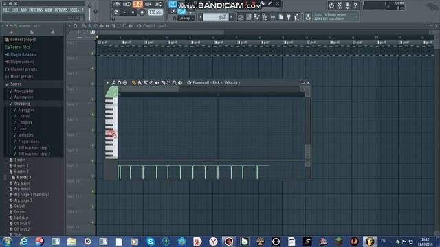Select the mute tool in Piano roll toolbar
The width and height of the screenshot is (440, 247).
(x=157, y=82)
